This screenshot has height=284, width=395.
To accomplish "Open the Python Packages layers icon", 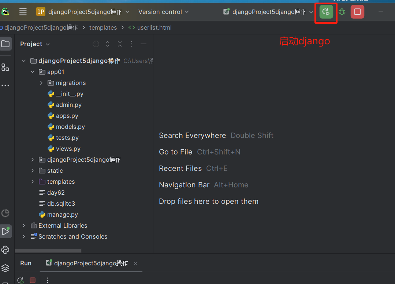I will coord(5,268).
